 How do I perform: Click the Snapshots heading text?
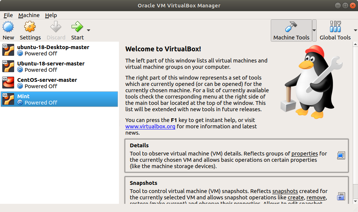(x=143, y=183)
